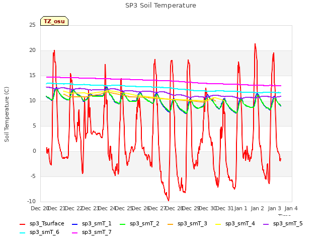Click the purple sp3_smT_5 legend swatch
The height and width of the screenshot is (242, 322).
pos(266,224)
